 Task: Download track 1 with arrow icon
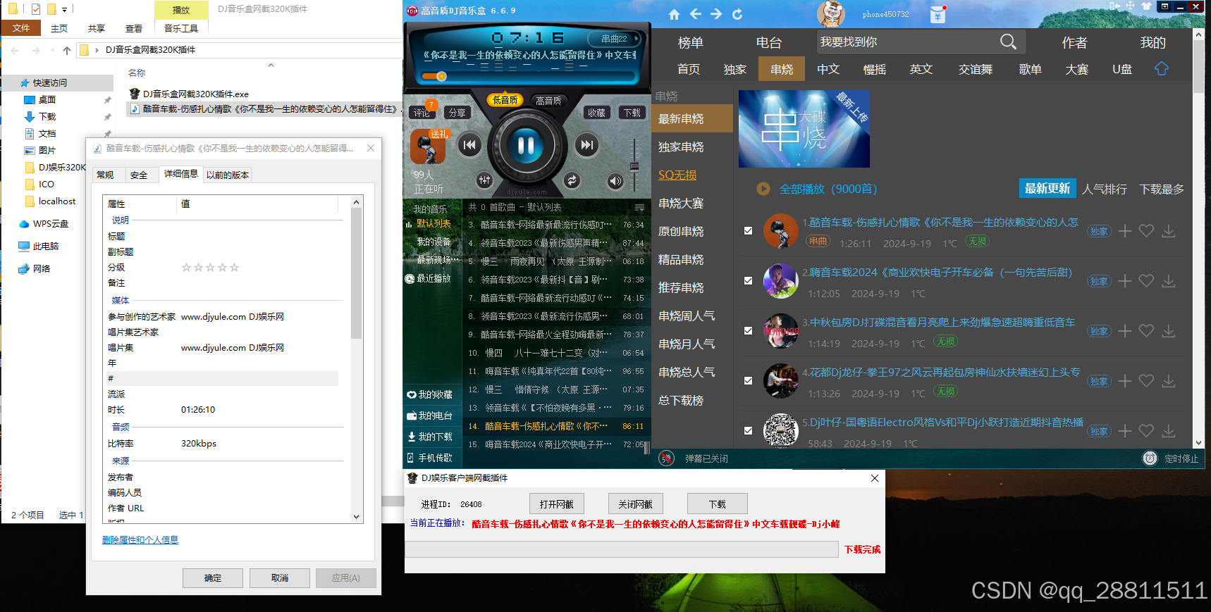pyautogui.click(x=1169, y=231)
